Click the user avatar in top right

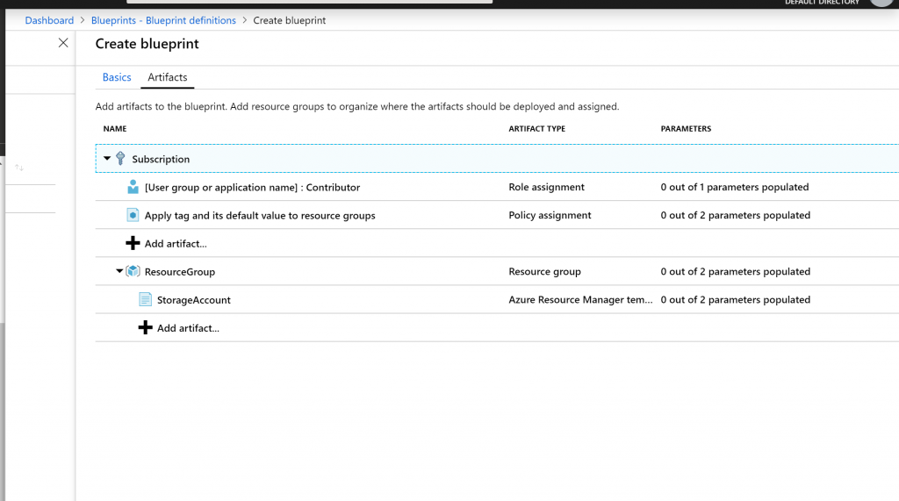[881, 3]
